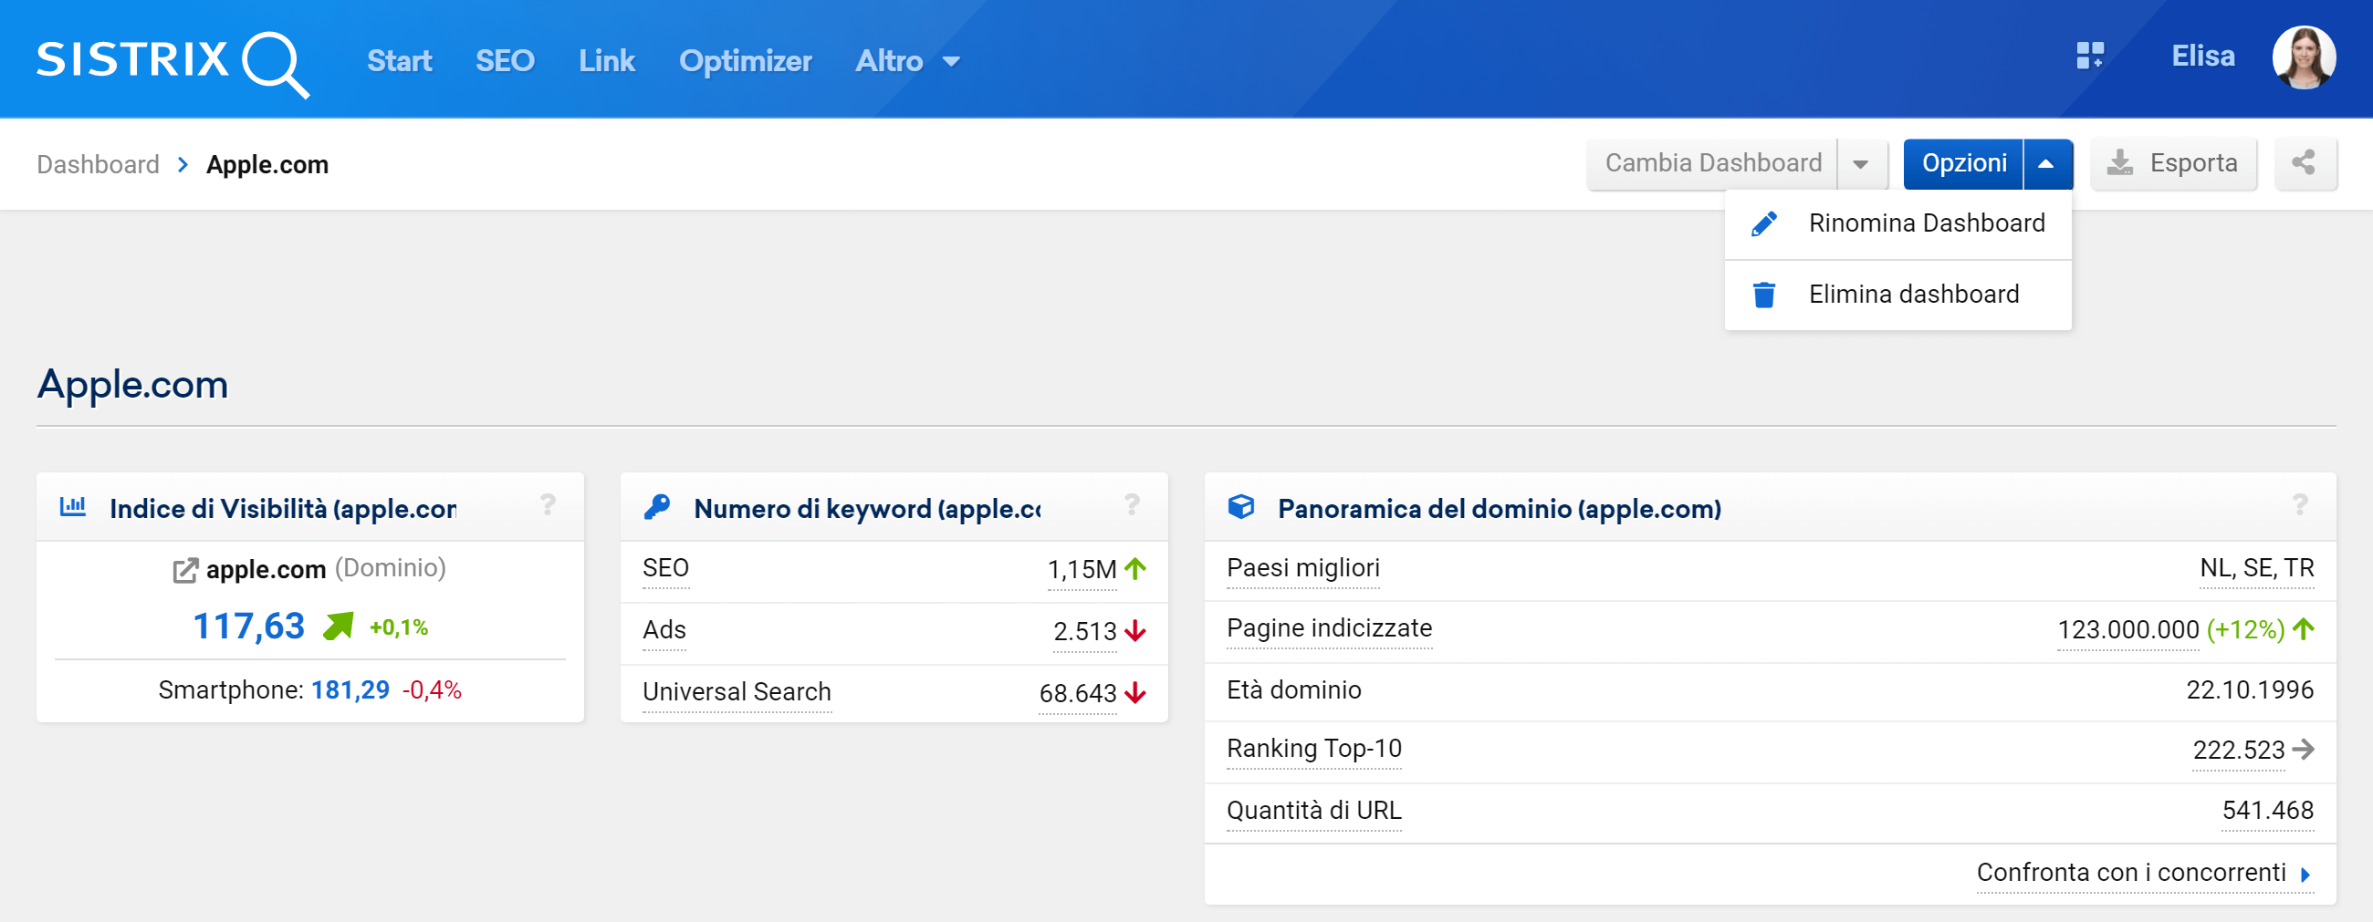
Task: Click the pencil icon for Rinomina Dashboard
Action: (x=1763, y=223)
